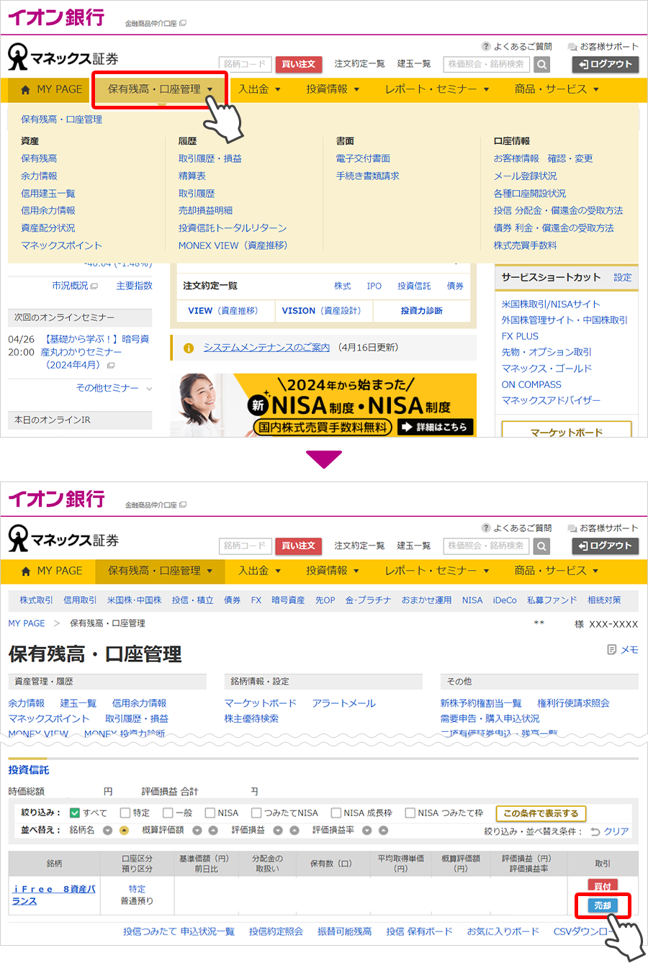Click the イオン銀行 logo in the lower screenshot
The width and height of the screenshot is (648, 963).
pos(56,499)
